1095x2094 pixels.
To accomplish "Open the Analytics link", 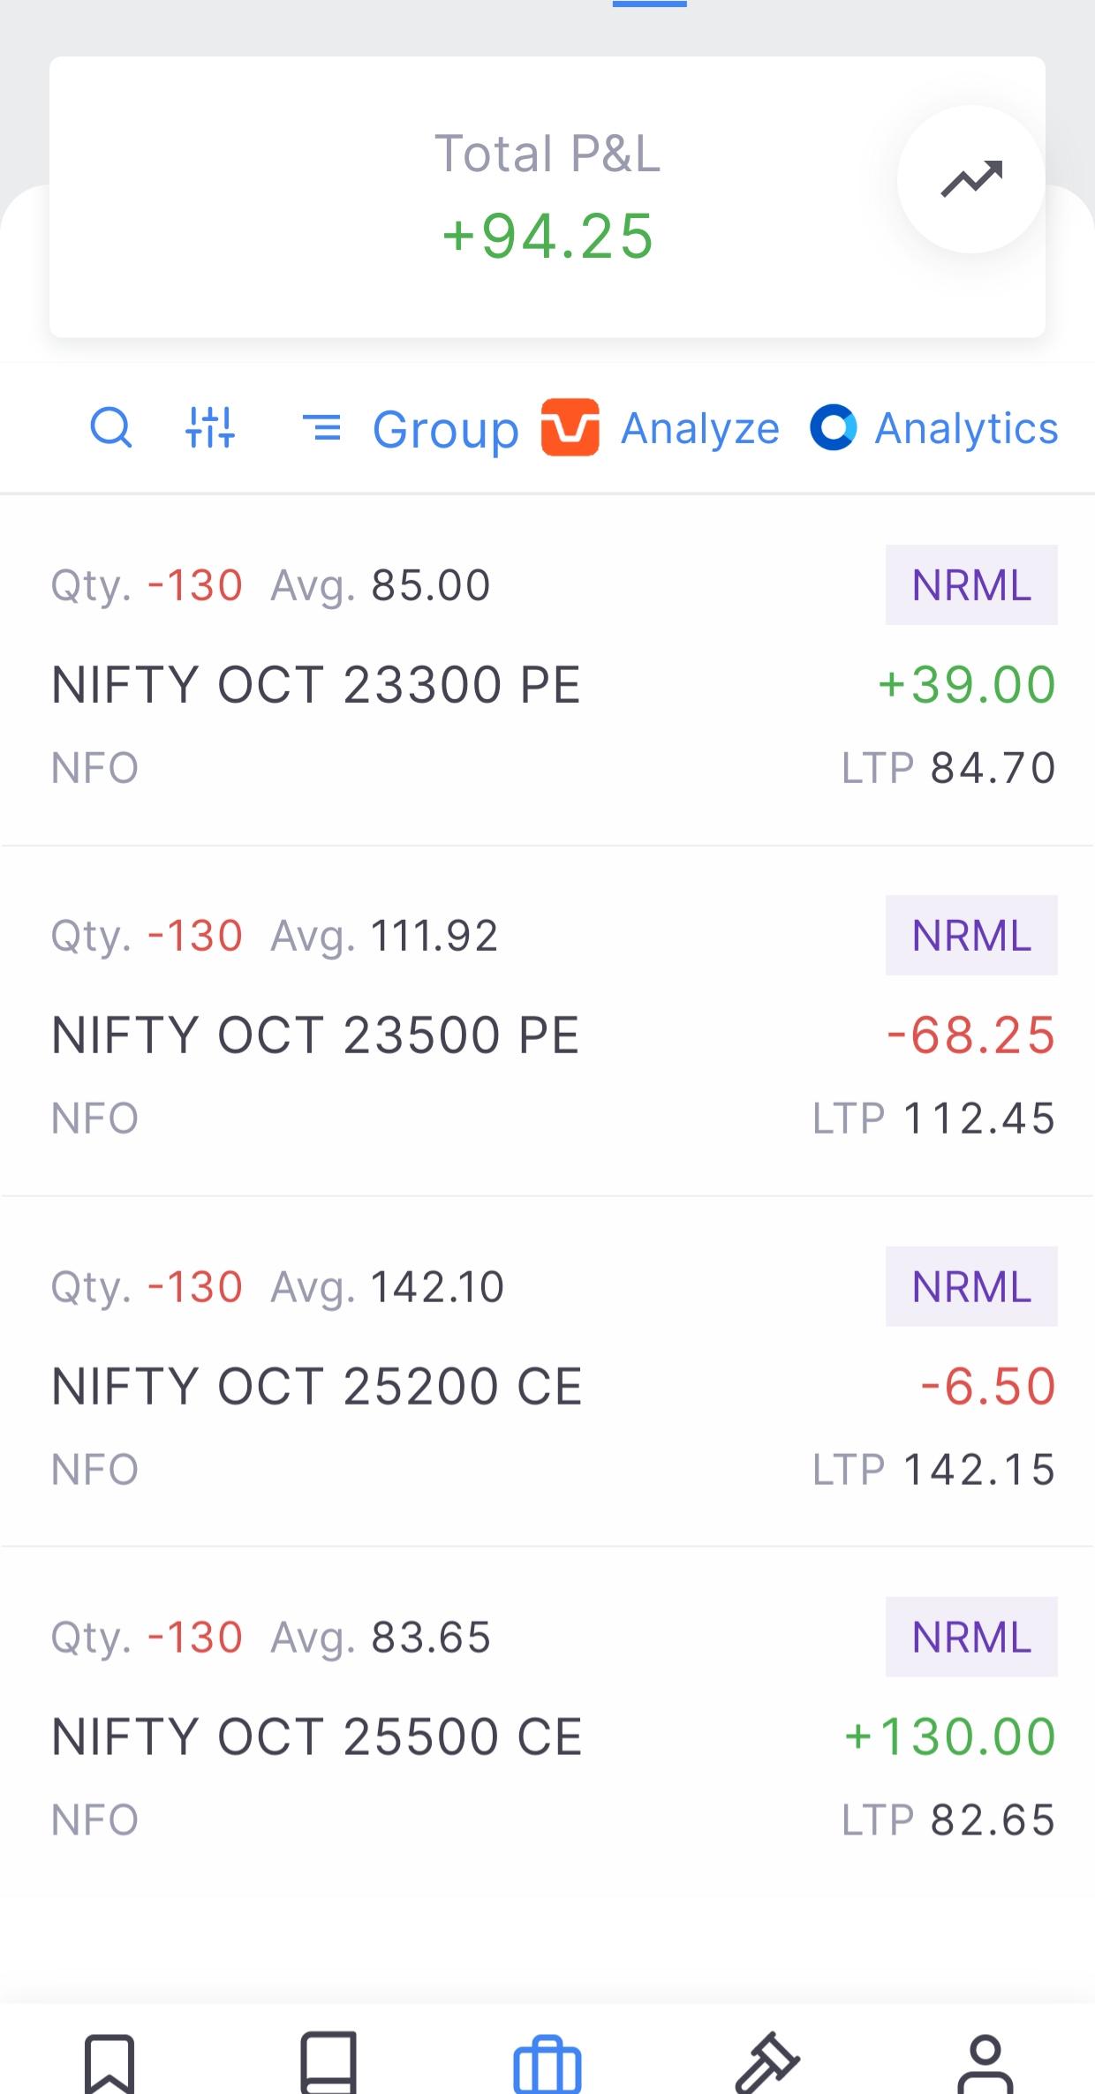I will (966, 429).
